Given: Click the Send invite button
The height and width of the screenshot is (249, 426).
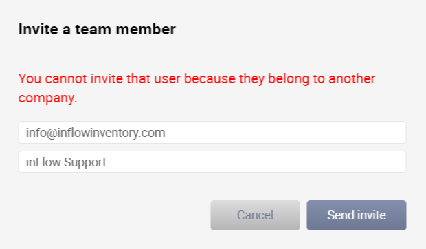Looking at the screenshot, I should (357, 215).
